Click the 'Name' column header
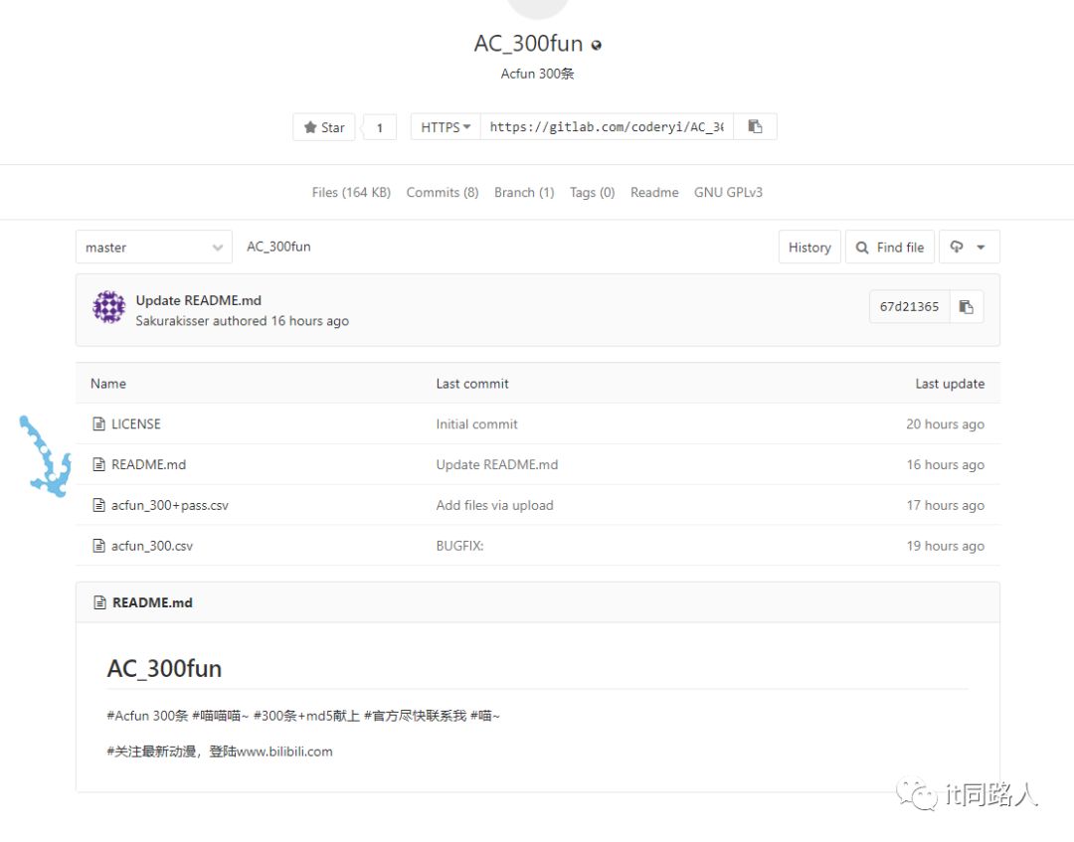 click(x=108, y=384)
